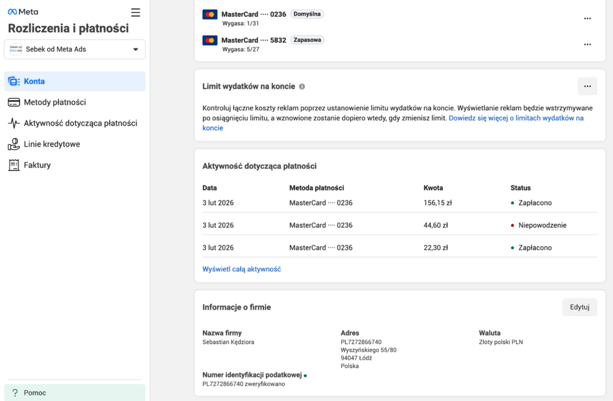Click the Linie kredytowe icon
Screen dimensions: 613x401
pyautogui.click(x=14, y=144)
